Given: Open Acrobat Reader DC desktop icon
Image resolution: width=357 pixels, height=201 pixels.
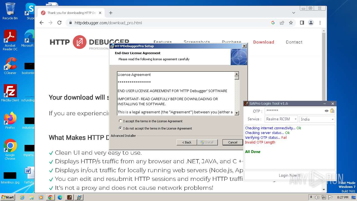Looking at the screenshot, I should 10,40.
